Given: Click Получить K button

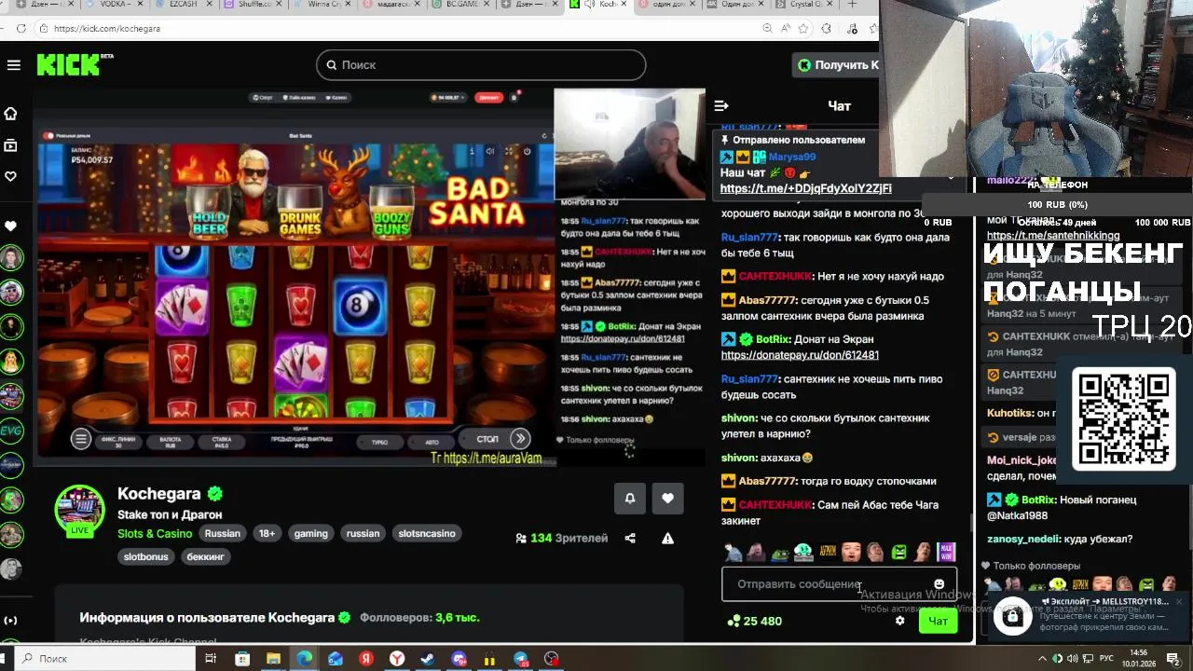Looking at the screenshot, I should tap(838, 64).
